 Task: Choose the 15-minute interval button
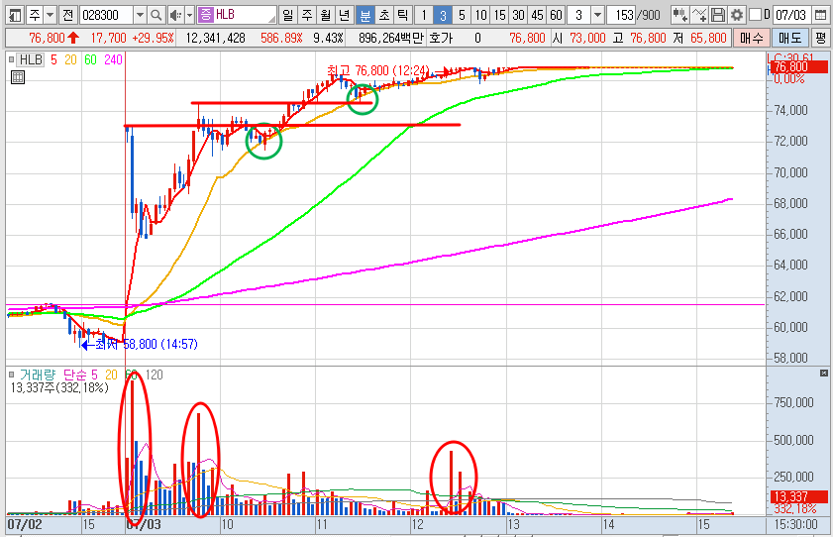tap(499, 15)
